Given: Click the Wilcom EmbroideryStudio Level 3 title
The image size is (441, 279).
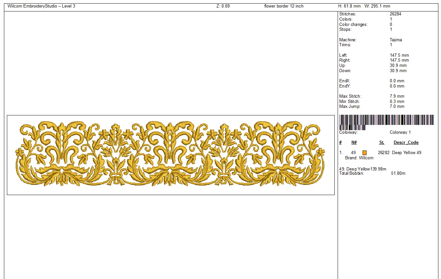Looking at the screenshot, I should [41, 6].
